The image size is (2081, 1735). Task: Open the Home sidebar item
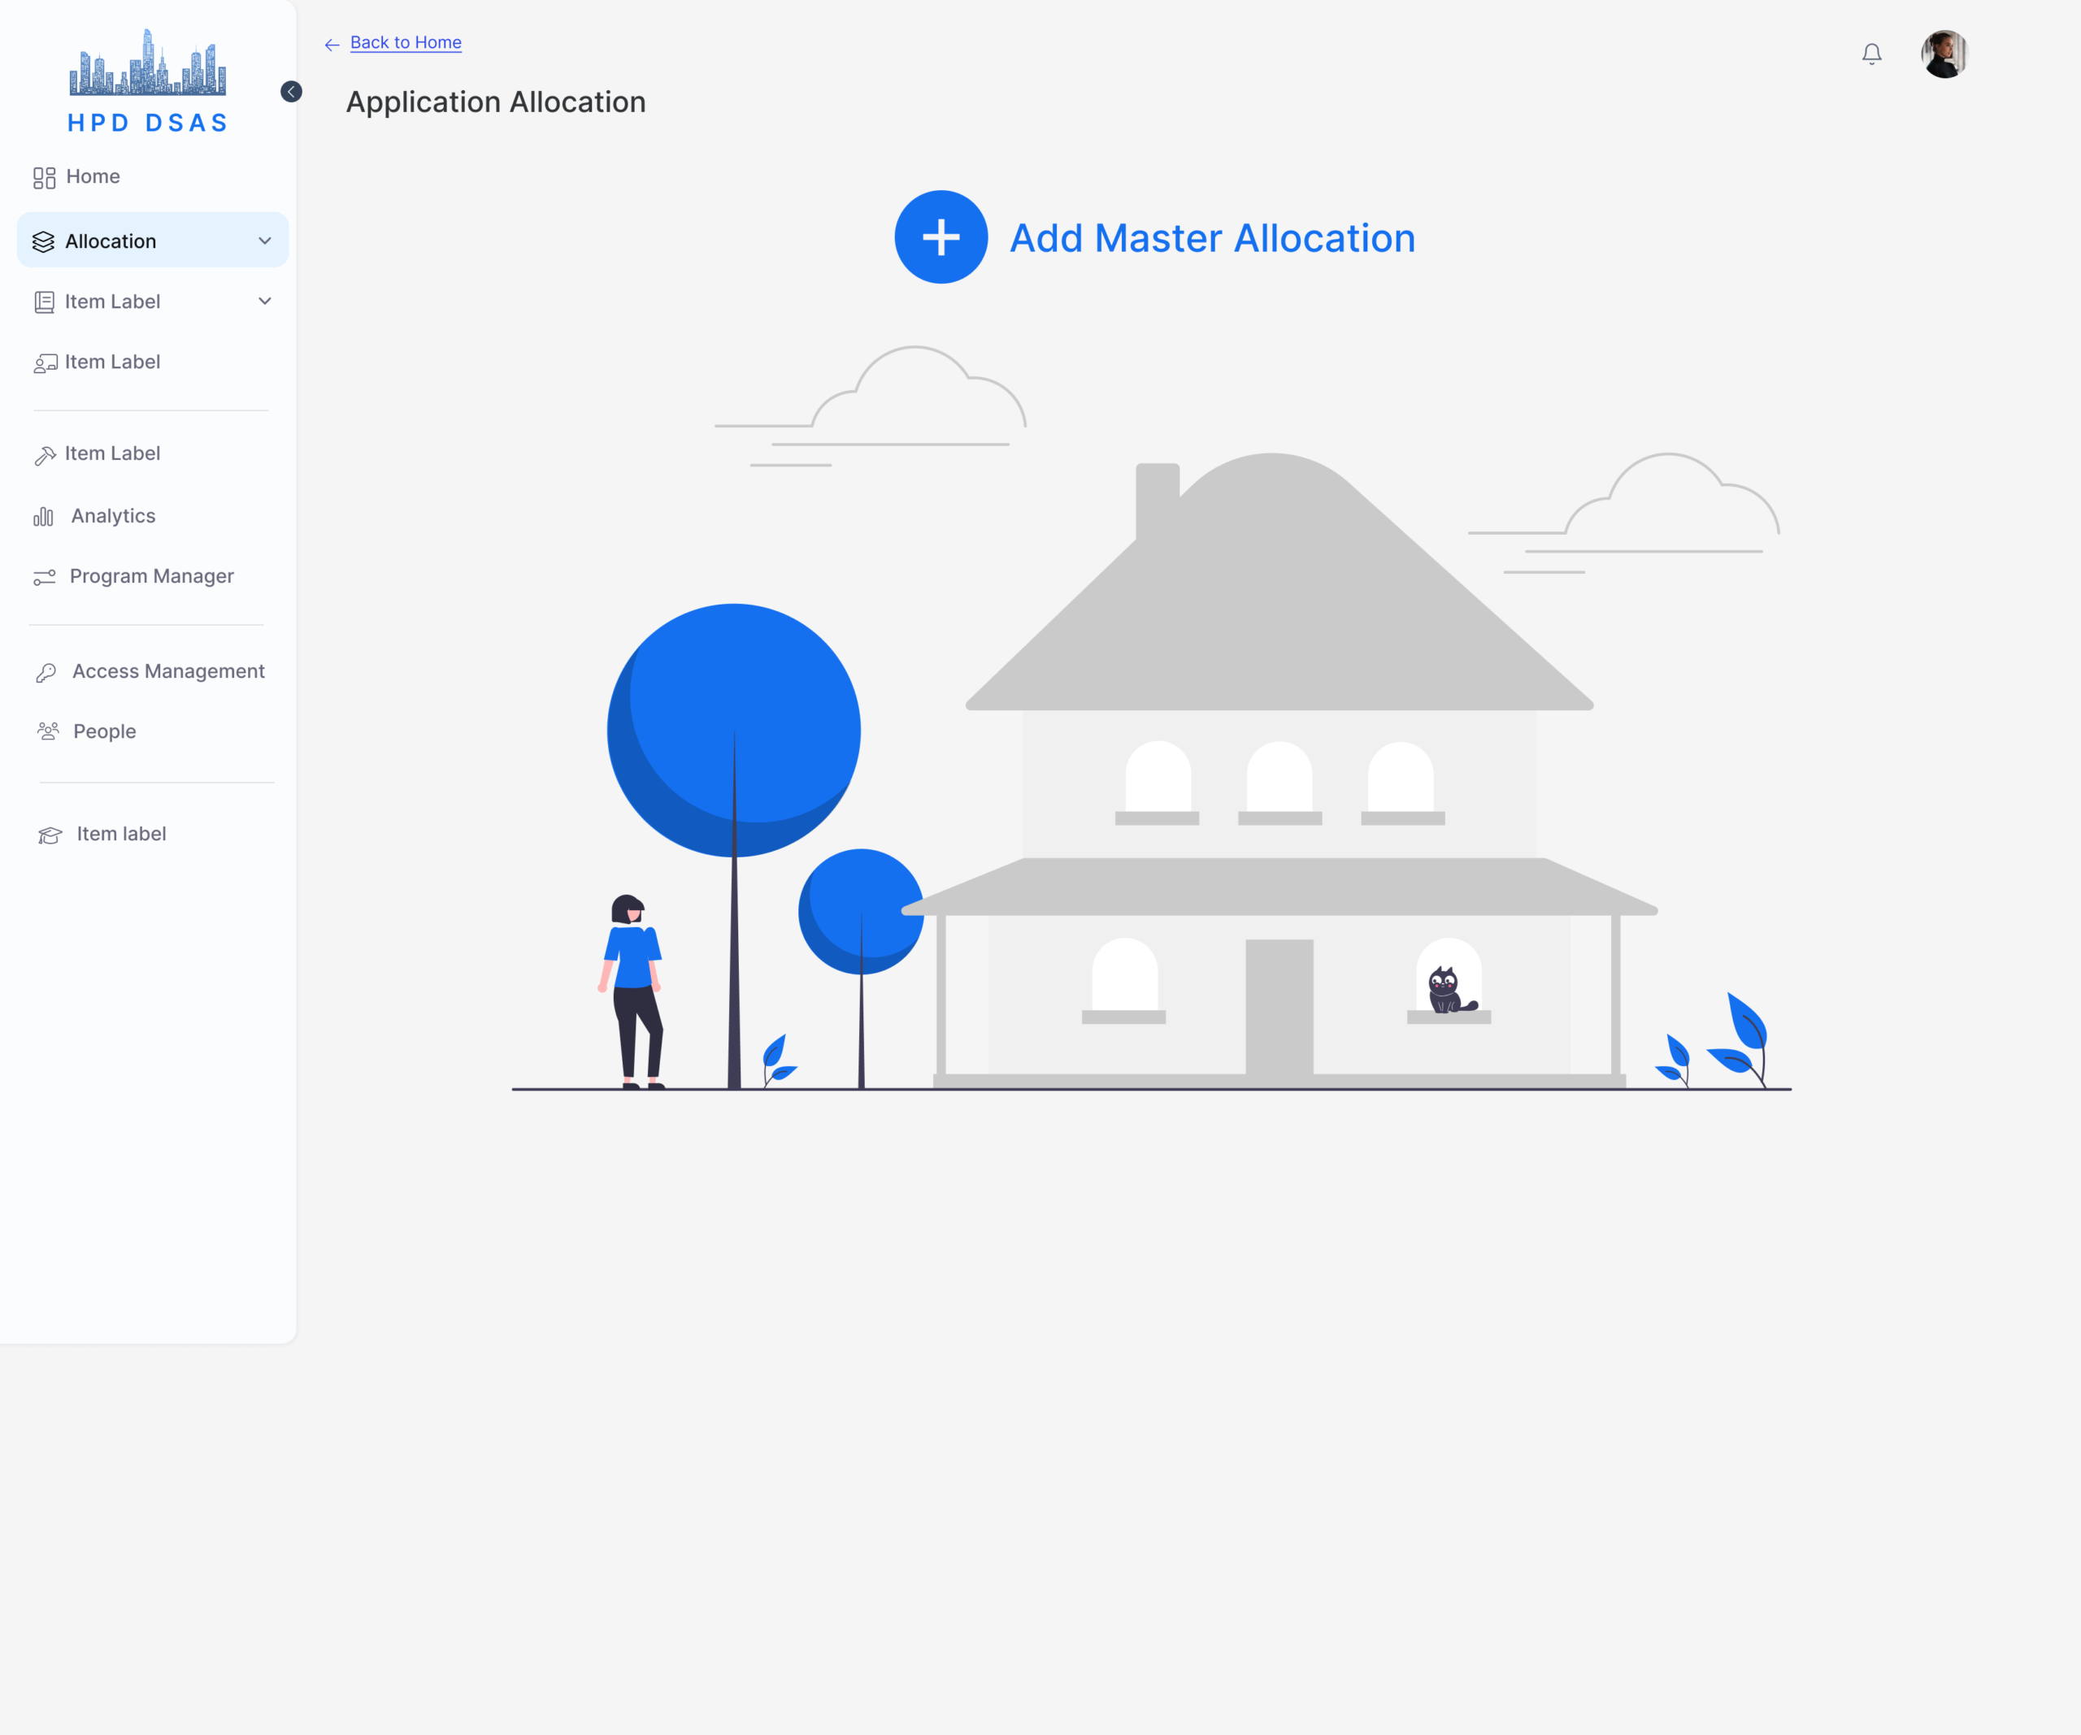(92, 176)
